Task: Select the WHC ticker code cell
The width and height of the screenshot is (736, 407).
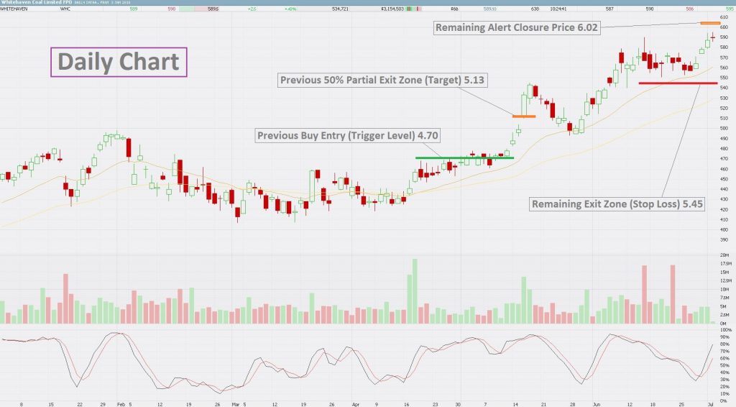Action: point(65,9)
